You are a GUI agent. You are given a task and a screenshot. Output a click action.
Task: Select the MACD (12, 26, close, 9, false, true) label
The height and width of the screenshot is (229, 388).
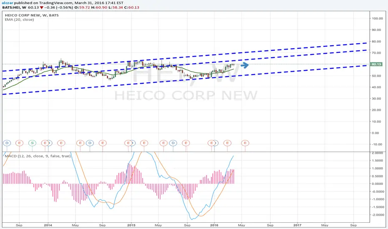point(37,156)
